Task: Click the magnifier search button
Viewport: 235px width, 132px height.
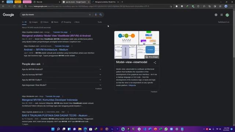Action: click(101, 15)
